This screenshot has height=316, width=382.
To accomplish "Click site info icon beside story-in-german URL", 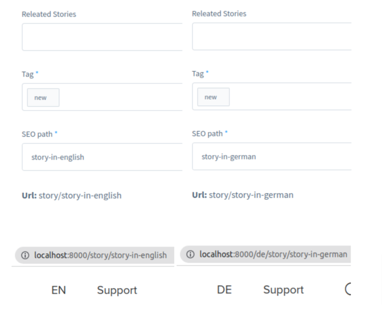I will [x=190, y=254].
